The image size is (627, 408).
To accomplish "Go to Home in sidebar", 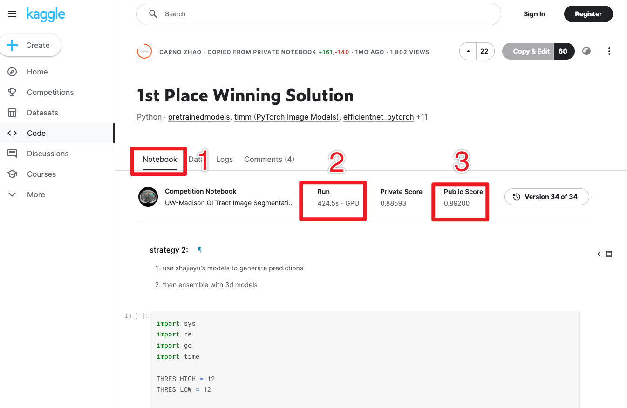I will pyautogui.click(x=37, y=72).
